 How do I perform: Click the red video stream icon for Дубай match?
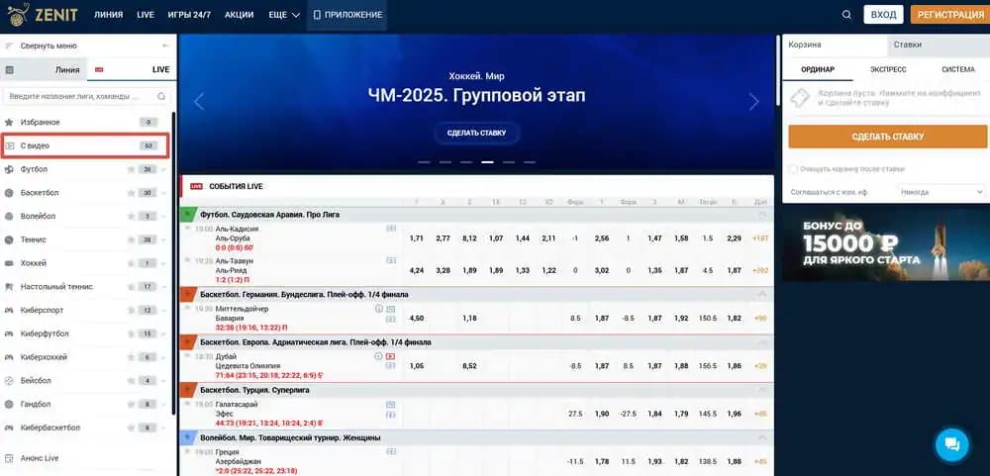(391, 356)
